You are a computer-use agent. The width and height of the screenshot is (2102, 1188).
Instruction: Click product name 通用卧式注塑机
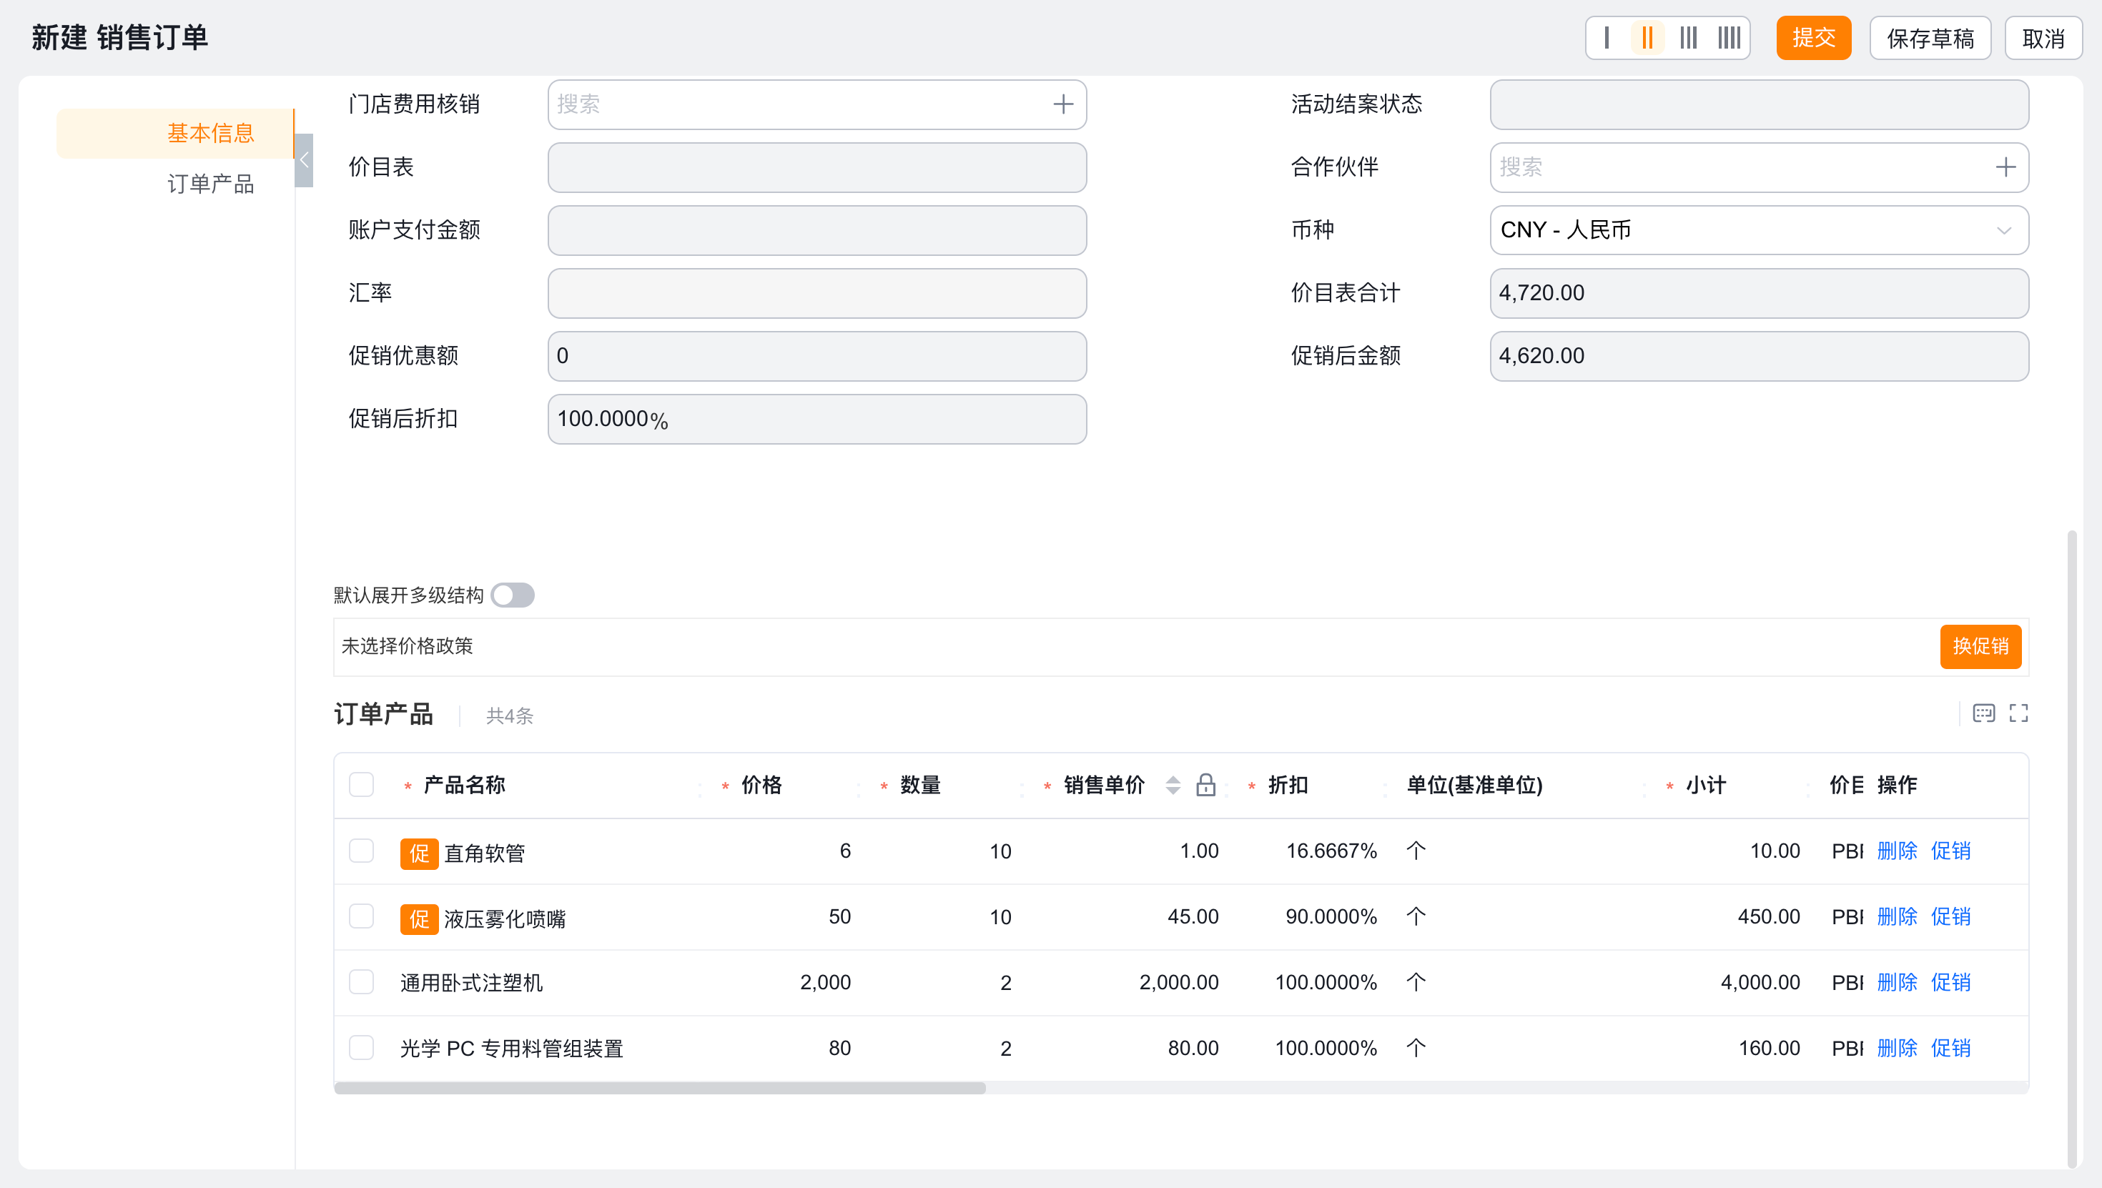point(472,982)
